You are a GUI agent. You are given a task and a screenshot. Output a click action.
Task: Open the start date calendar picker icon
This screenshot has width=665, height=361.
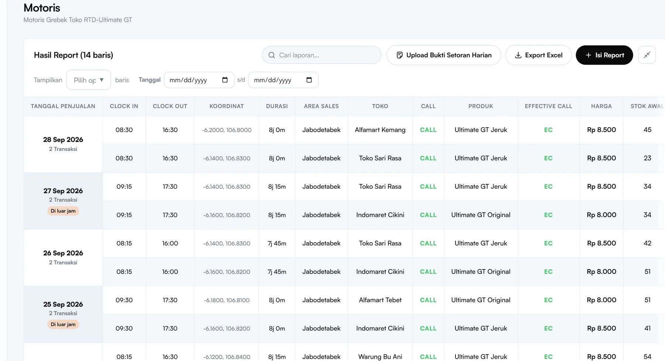click(225, 80)
